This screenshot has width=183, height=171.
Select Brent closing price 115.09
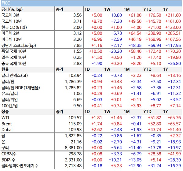point(75,124)
